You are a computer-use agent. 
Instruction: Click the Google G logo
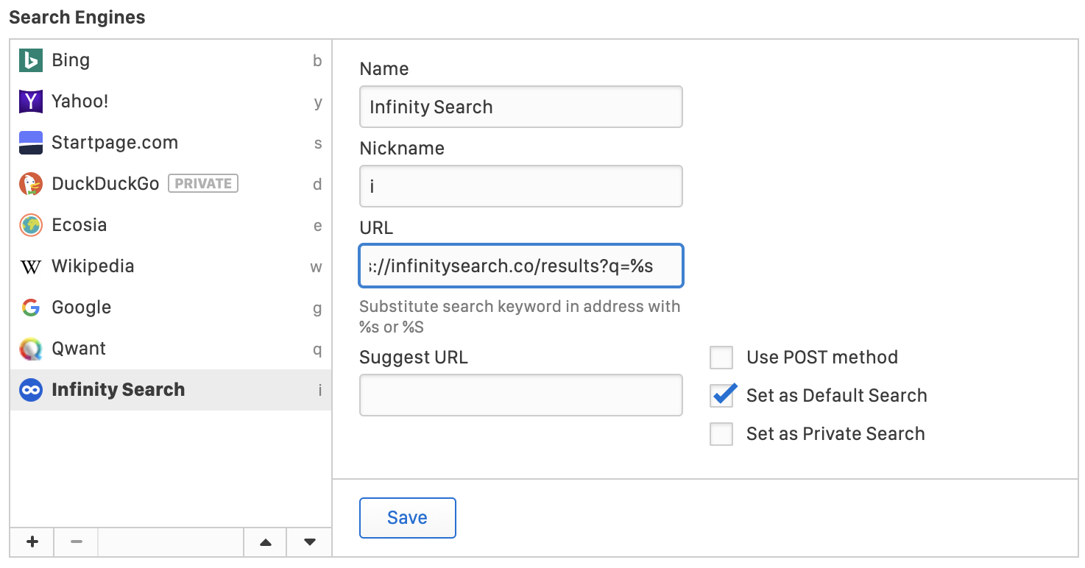[31, 308]
